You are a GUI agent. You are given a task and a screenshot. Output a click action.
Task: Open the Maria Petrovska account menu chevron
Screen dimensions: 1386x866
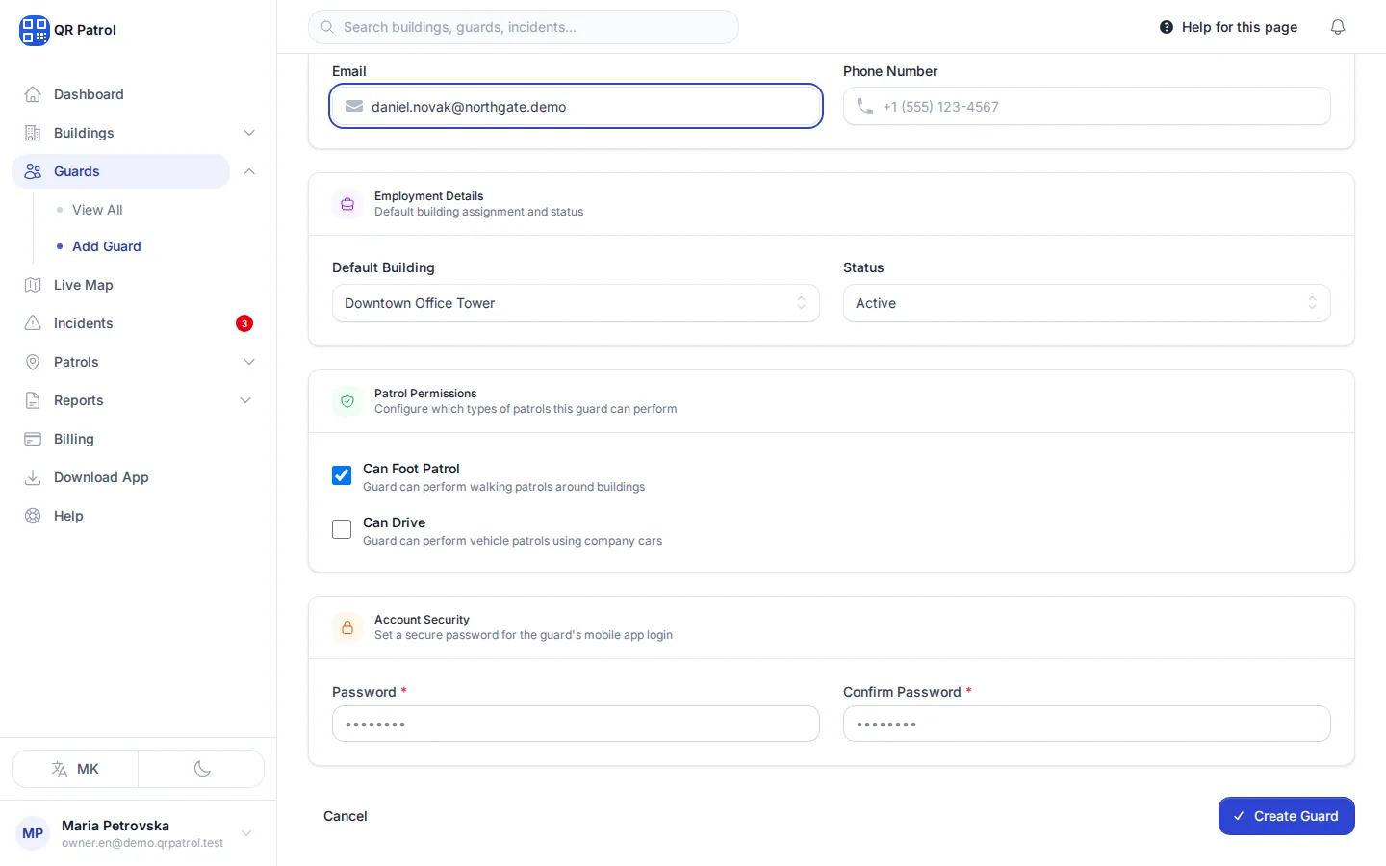(246, 833)
